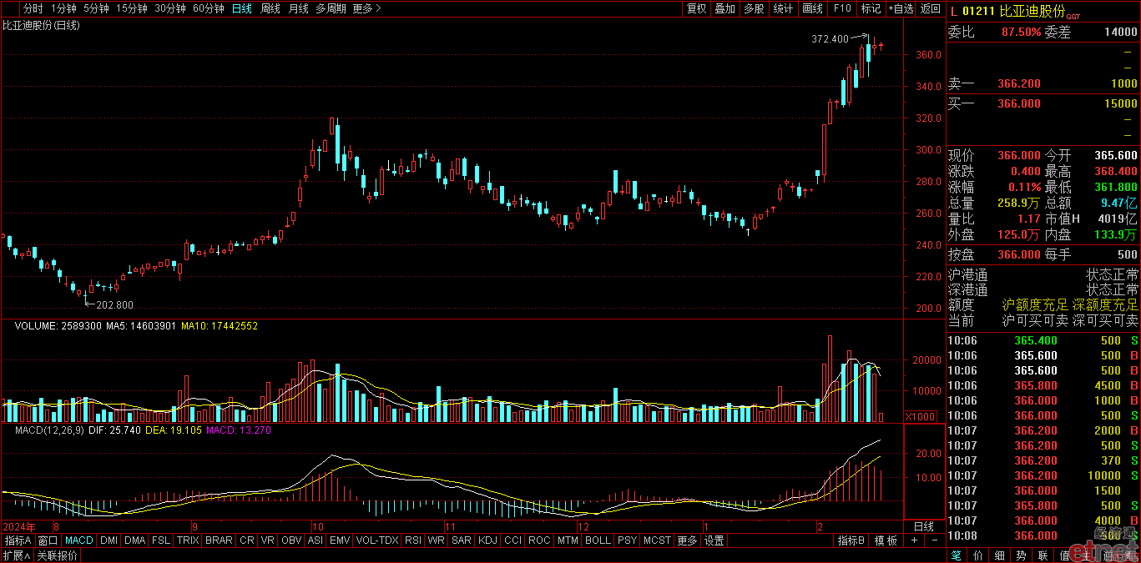
Task: Select the CCI indicator tab
Action: [x=512, y=540]
